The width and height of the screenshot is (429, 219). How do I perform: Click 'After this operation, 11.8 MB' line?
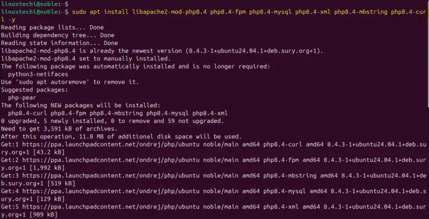tap(121, 137)
